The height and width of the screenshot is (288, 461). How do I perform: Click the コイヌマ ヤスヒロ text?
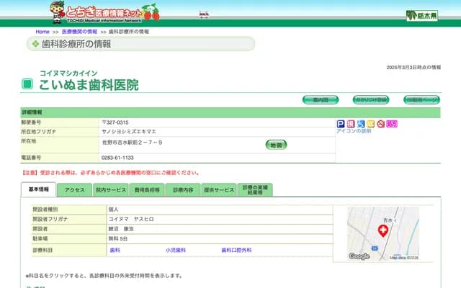pos(131,219)
